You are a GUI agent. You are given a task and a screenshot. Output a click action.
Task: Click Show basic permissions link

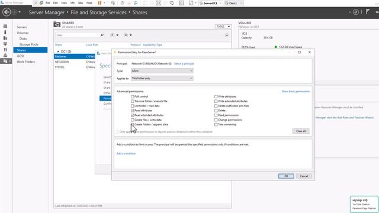click(x=296, y=91)
